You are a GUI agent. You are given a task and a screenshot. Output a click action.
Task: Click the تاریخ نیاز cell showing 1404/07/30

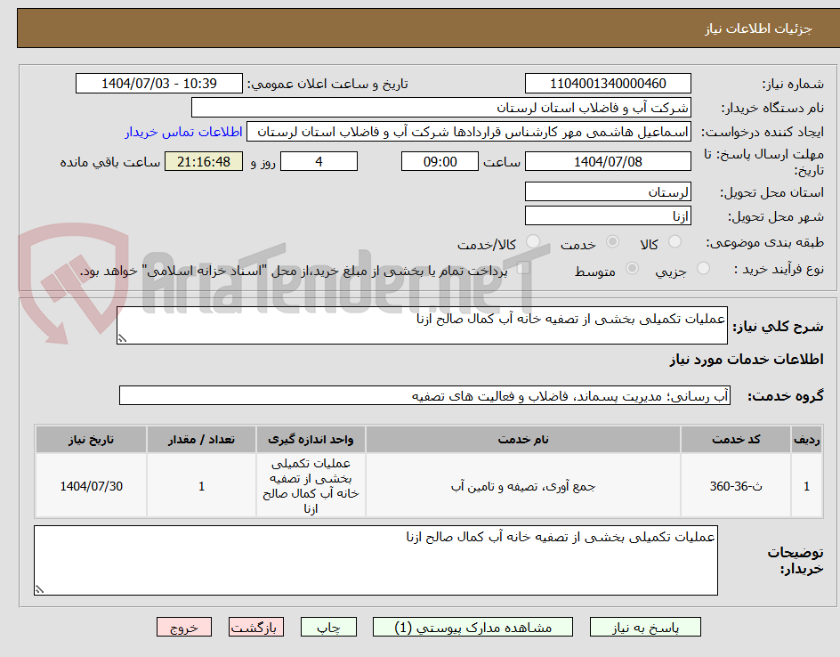coord(91,485)
